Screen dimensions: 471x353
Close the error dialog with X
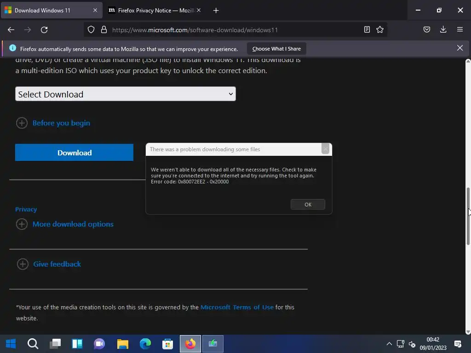coord(325,149)
